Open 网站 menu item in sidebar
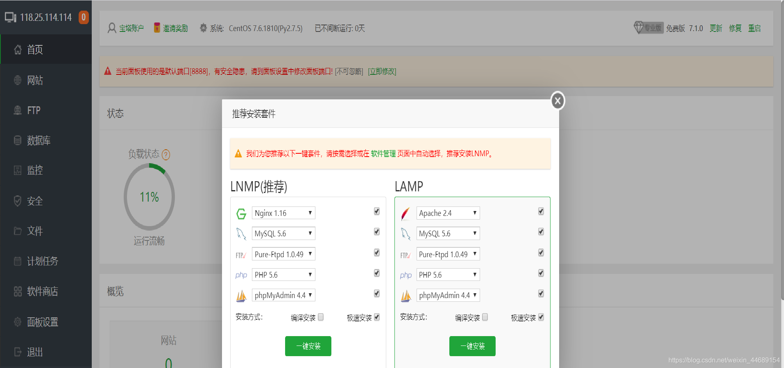 click(x=46, y=80)
